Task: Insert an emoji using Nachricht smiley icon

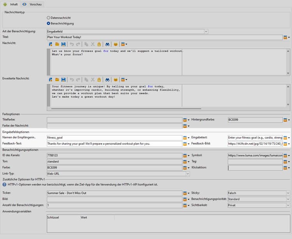Action: click(x=116, y=44)
